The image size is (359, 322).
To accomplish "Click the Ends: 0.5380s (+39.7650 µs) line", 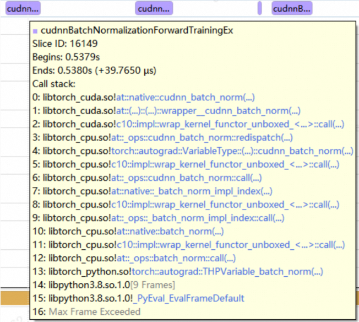I will click(x=94, y=71).
